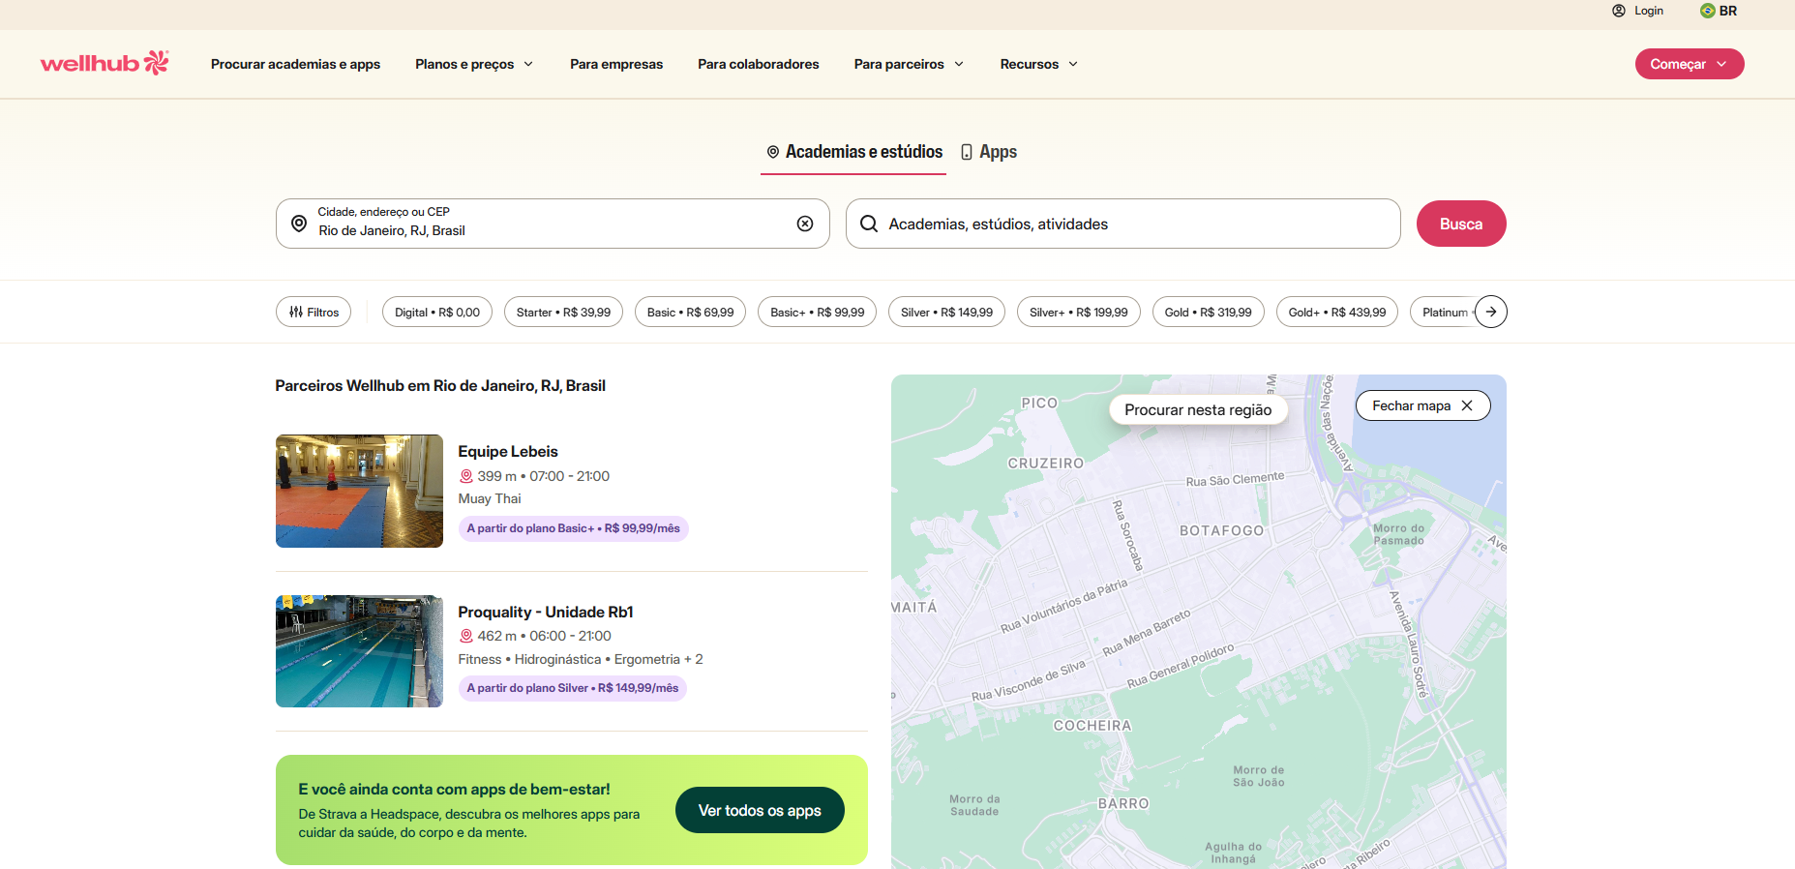Click the magnifier icon in activity search
The image size is (1795, 869).
[869, 224]
